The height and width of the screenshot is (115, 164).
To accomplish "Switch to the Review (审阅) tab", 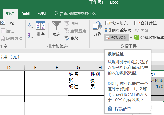I will click(26, 13).
